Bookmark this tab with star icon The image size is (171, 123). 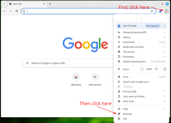point(152,11)
